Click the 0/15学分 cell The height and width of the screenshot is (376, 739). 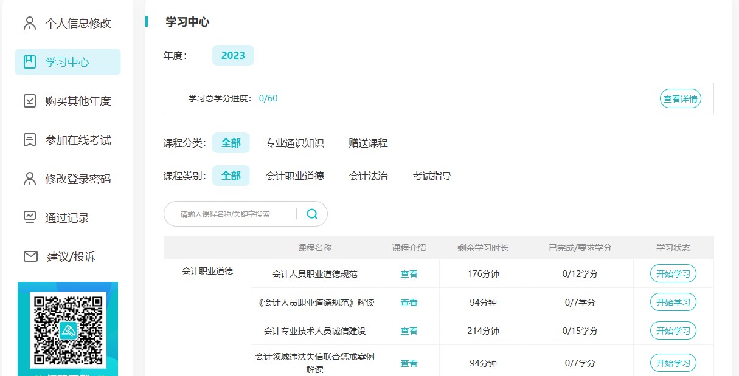[580, 331]
